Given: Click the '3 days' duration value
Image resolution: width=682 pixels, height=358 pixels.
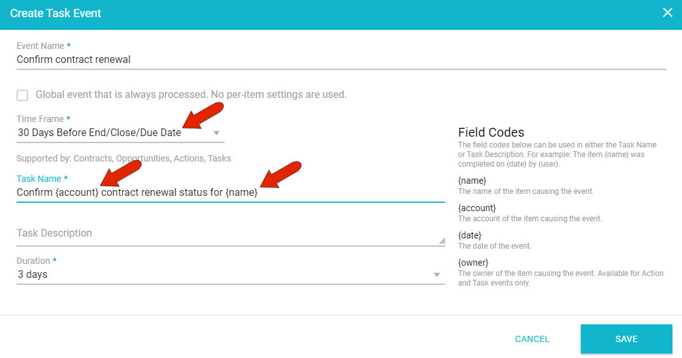Looking at the screenshot, I should [x=32, y=275].
